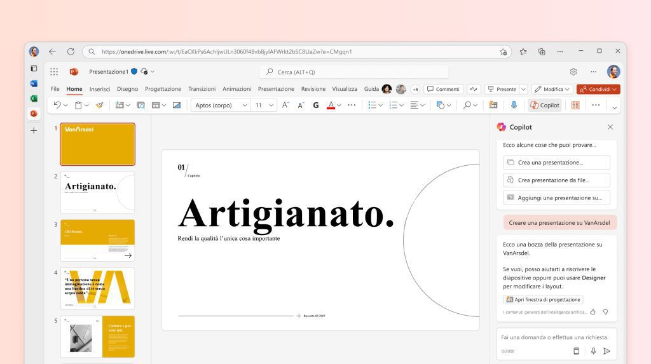Switch to the Inserisci tab
Viewport: 651px width, 364px height.
pos(100,89)
